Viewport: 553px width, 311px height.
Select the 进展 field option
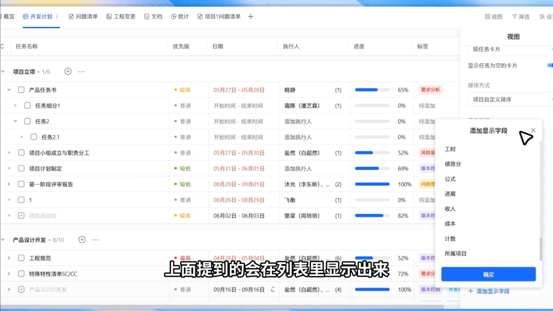pyautogui.click(x=450, y=194)
